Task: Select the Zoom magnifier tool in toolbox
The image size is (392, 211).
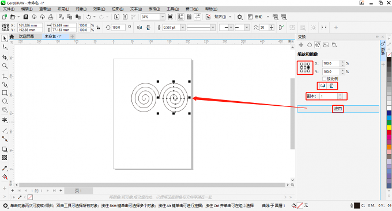Action: [x=5, y=66]
